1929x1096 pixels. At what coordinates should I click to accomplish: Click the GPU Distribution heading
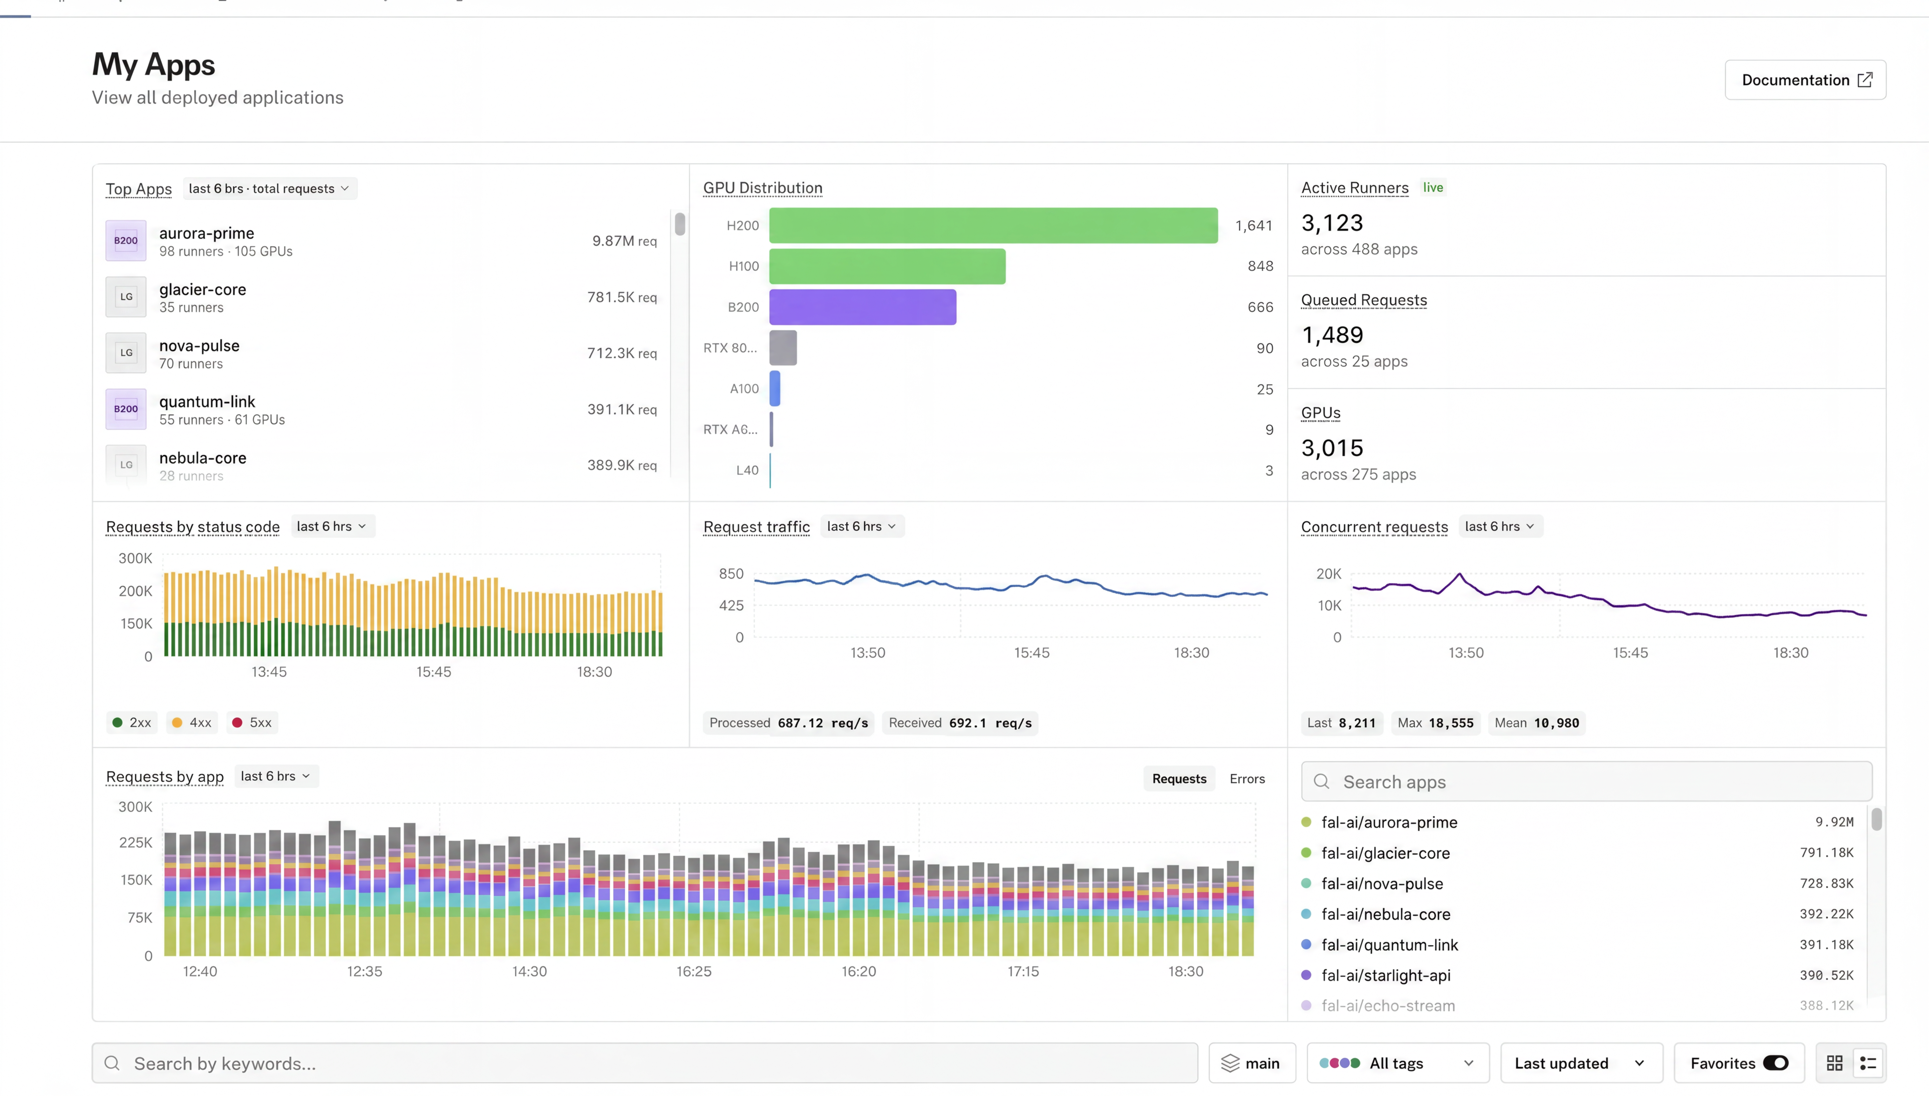click(763, 187)
